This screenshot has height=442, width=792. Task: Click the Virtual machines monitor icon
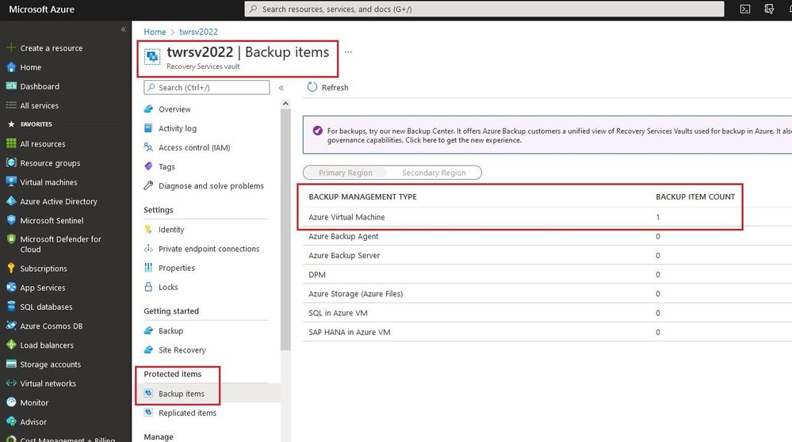tap(11, 182)
